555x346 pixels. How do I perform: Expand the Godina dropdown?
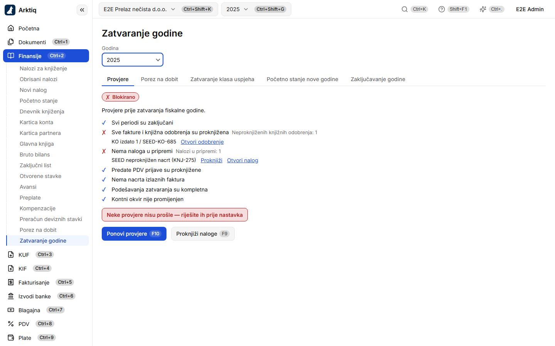pos(133,60)
